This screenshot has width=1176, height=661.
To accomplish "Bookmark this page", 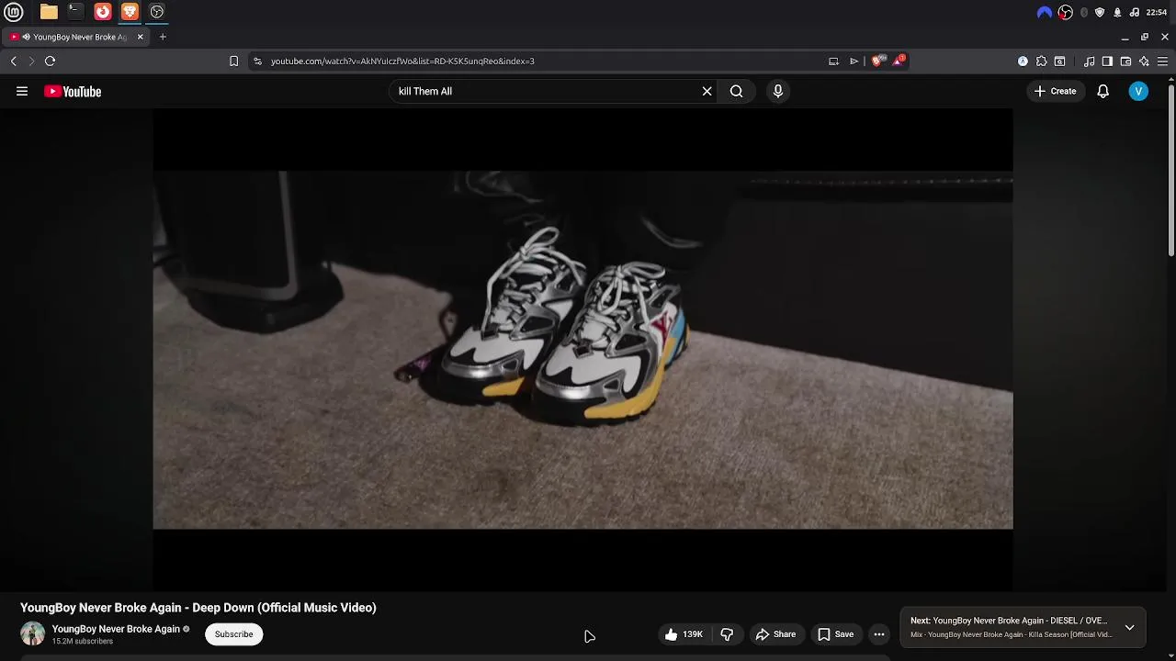I will click(233, 62).
